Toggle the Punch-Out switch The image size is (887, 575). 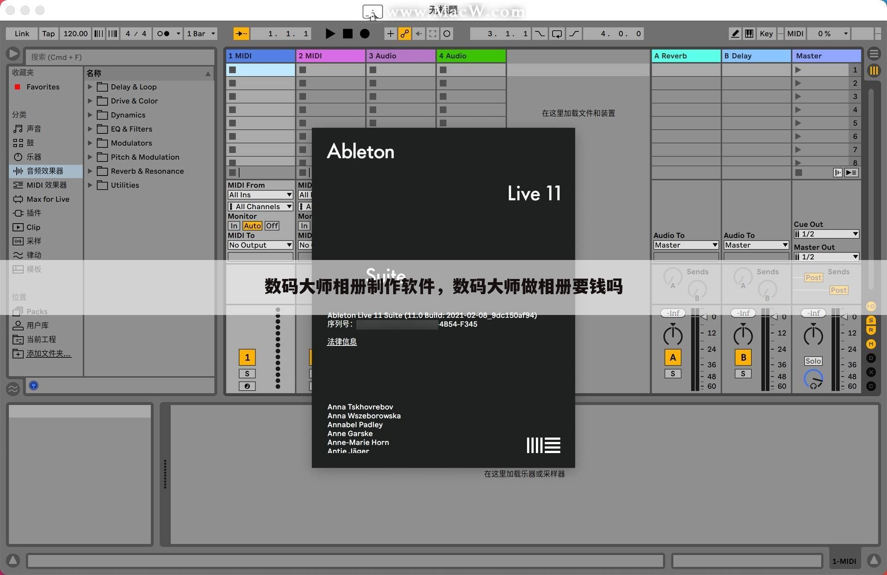pyautogui.click(x=574, y=34)
